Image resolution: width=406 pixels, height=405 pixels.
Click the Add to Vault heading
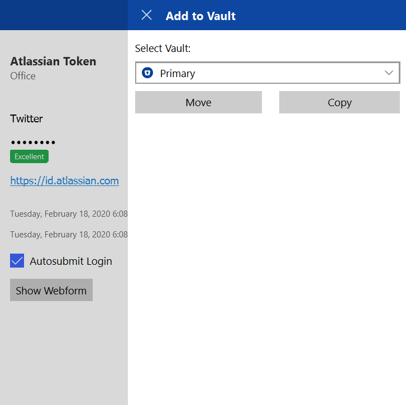coord(200,16)
